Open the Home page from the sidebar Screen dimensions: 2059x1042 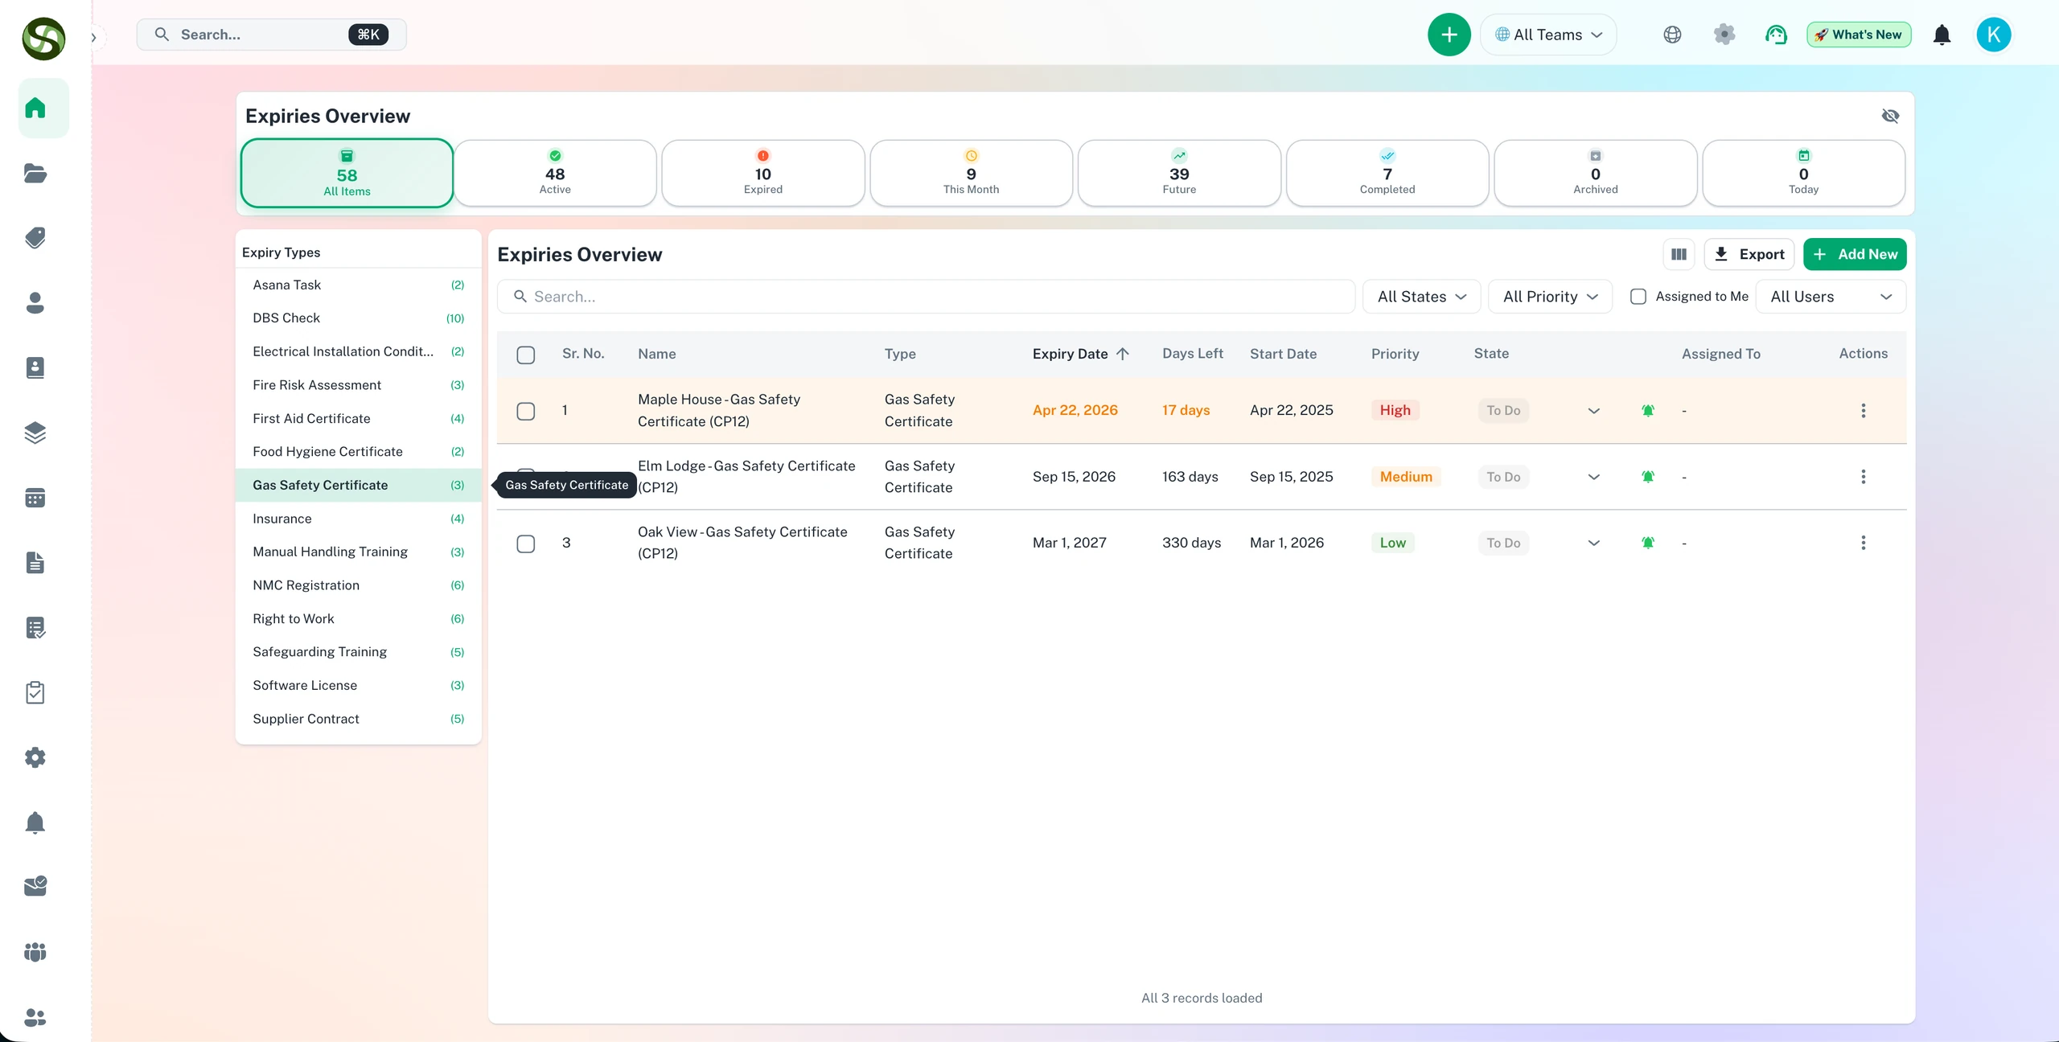(35, 108)
